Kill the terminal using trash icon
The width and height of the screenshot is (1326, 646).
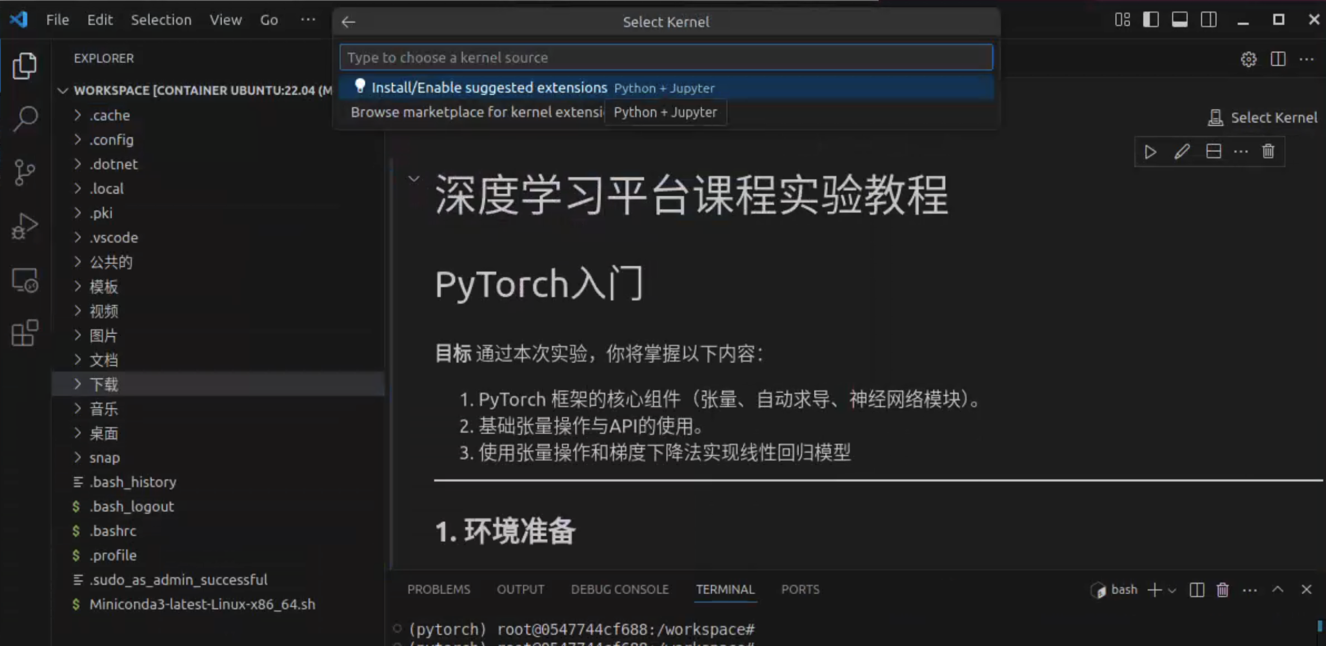point(1222,590)
